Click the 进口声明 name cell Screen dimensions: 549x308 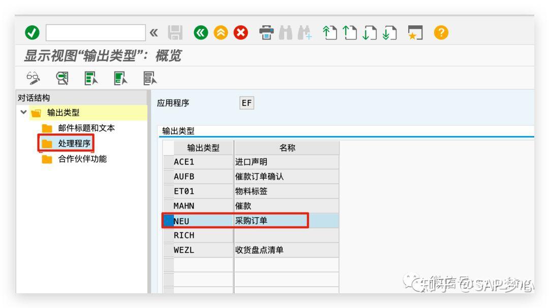(x=287, y=162)
